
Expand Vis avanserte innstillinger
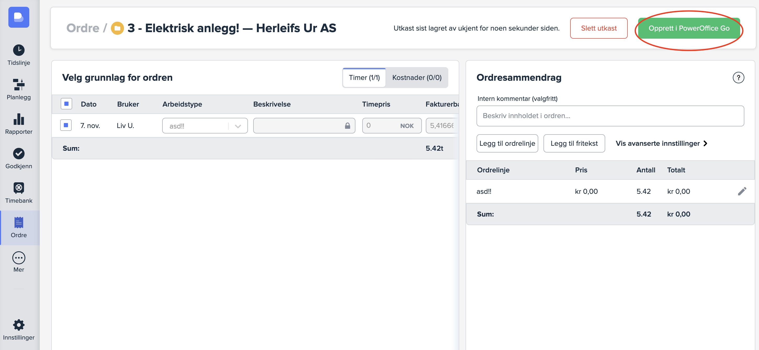point(661,143)
